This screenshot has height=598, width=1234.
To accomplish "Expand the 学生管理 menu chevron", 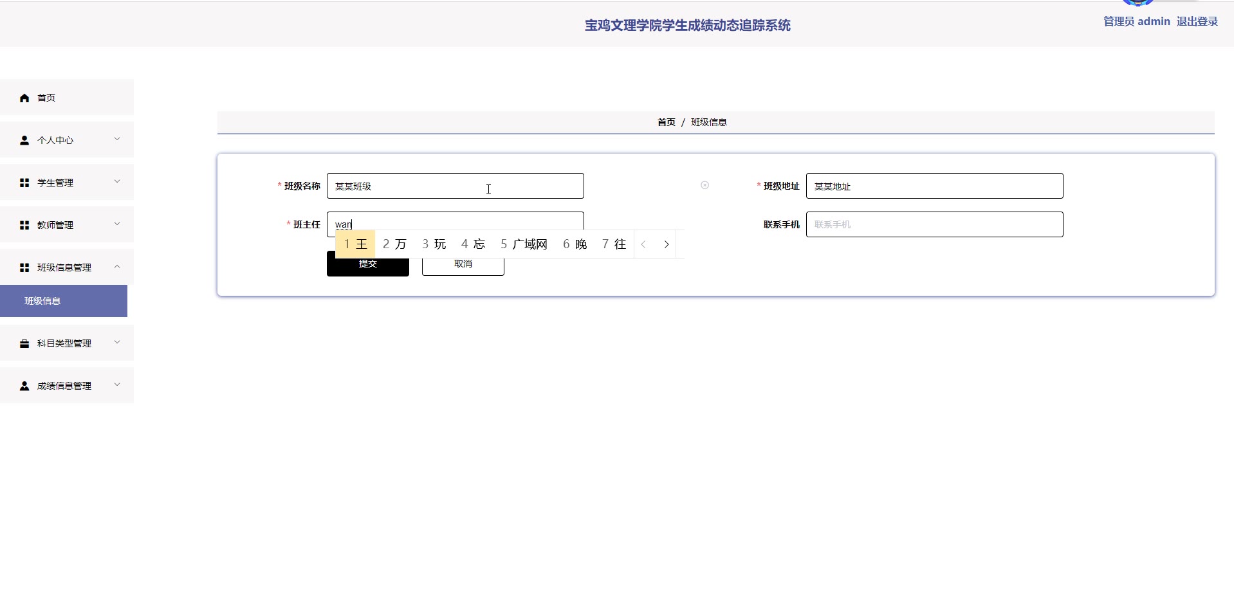I will [117, 181].
